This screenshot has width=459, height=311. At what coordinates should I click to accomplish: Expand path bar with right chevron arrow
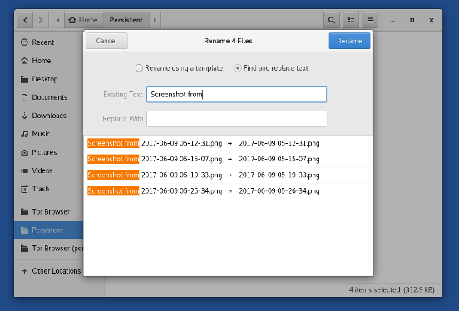click(x=155, y=20)
